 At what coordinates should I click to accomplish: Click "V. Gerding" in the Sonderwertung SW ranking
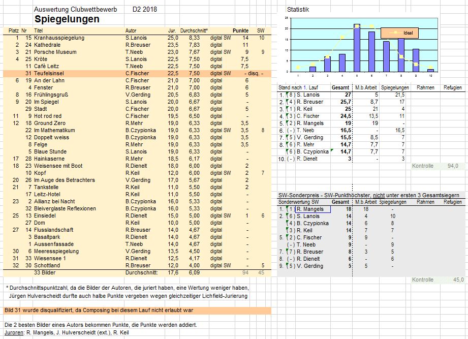coord(310,266)
